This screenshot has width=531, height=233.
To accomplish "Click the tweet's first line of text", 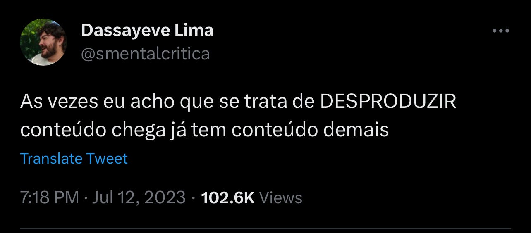I will 238,102.
